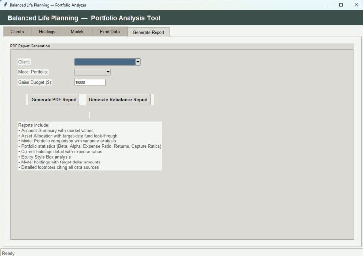Click the 'Ready' status bar text
363x256 pixels.
pyautogui.click(x=8, y=253)
